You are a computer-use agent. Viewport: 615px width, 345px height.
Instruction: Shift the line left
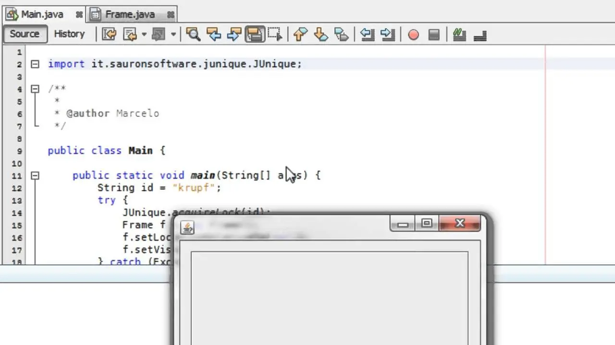[x=367, y=34]
